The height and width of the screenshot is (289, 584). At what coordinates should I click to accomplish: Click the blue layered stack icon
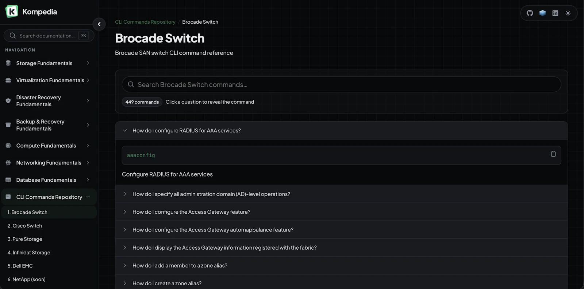[x=542, y=13]
